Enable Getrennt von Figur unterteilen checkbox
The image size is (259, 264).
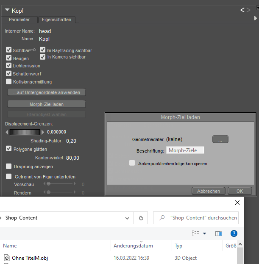8,176
